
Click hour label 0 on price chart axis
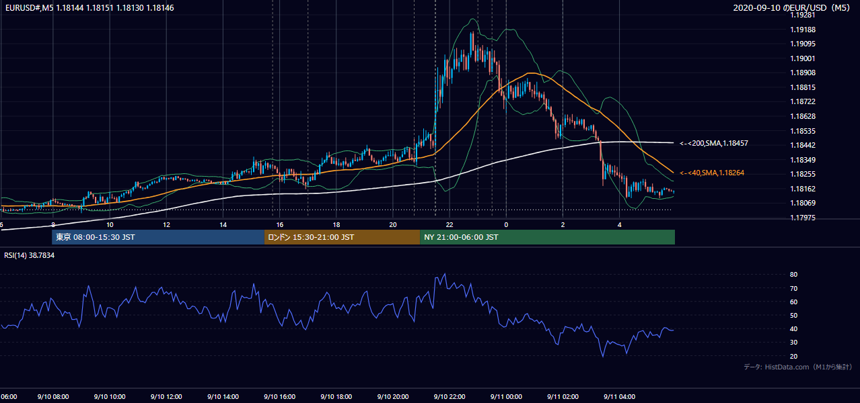coord(506,225)
